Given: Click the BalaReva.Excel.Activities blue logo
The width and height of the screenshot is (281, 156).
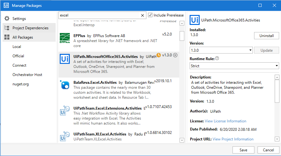Looking at the screenshot, I should coord(65,85).
